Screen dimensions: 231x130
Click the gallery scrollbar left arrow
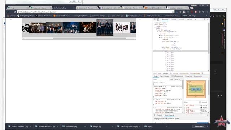click(x=23, y=38)
